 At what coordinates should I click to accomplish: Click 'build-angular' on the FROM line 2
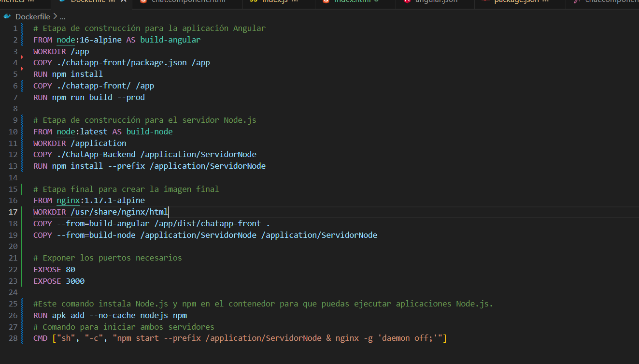point(170,40)
